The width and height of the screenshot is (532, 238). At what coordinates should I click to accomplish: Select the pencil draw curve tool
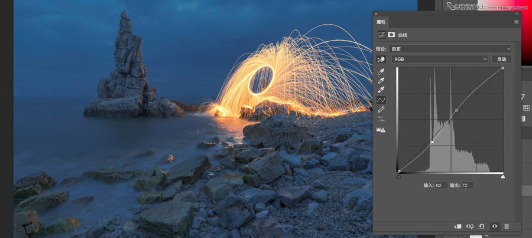(381, 110)
